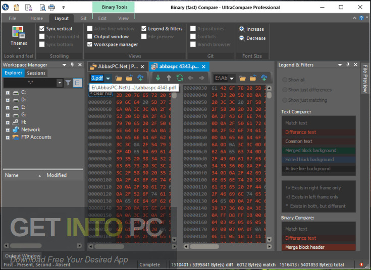Click the gray left arrow merge icon
Screen dimensions: 371x270
pos(190,78)
